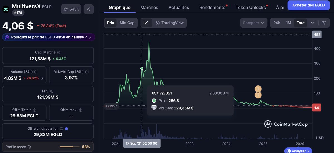Click the MultiversX coin logo icon

click(x=6, y=9)
